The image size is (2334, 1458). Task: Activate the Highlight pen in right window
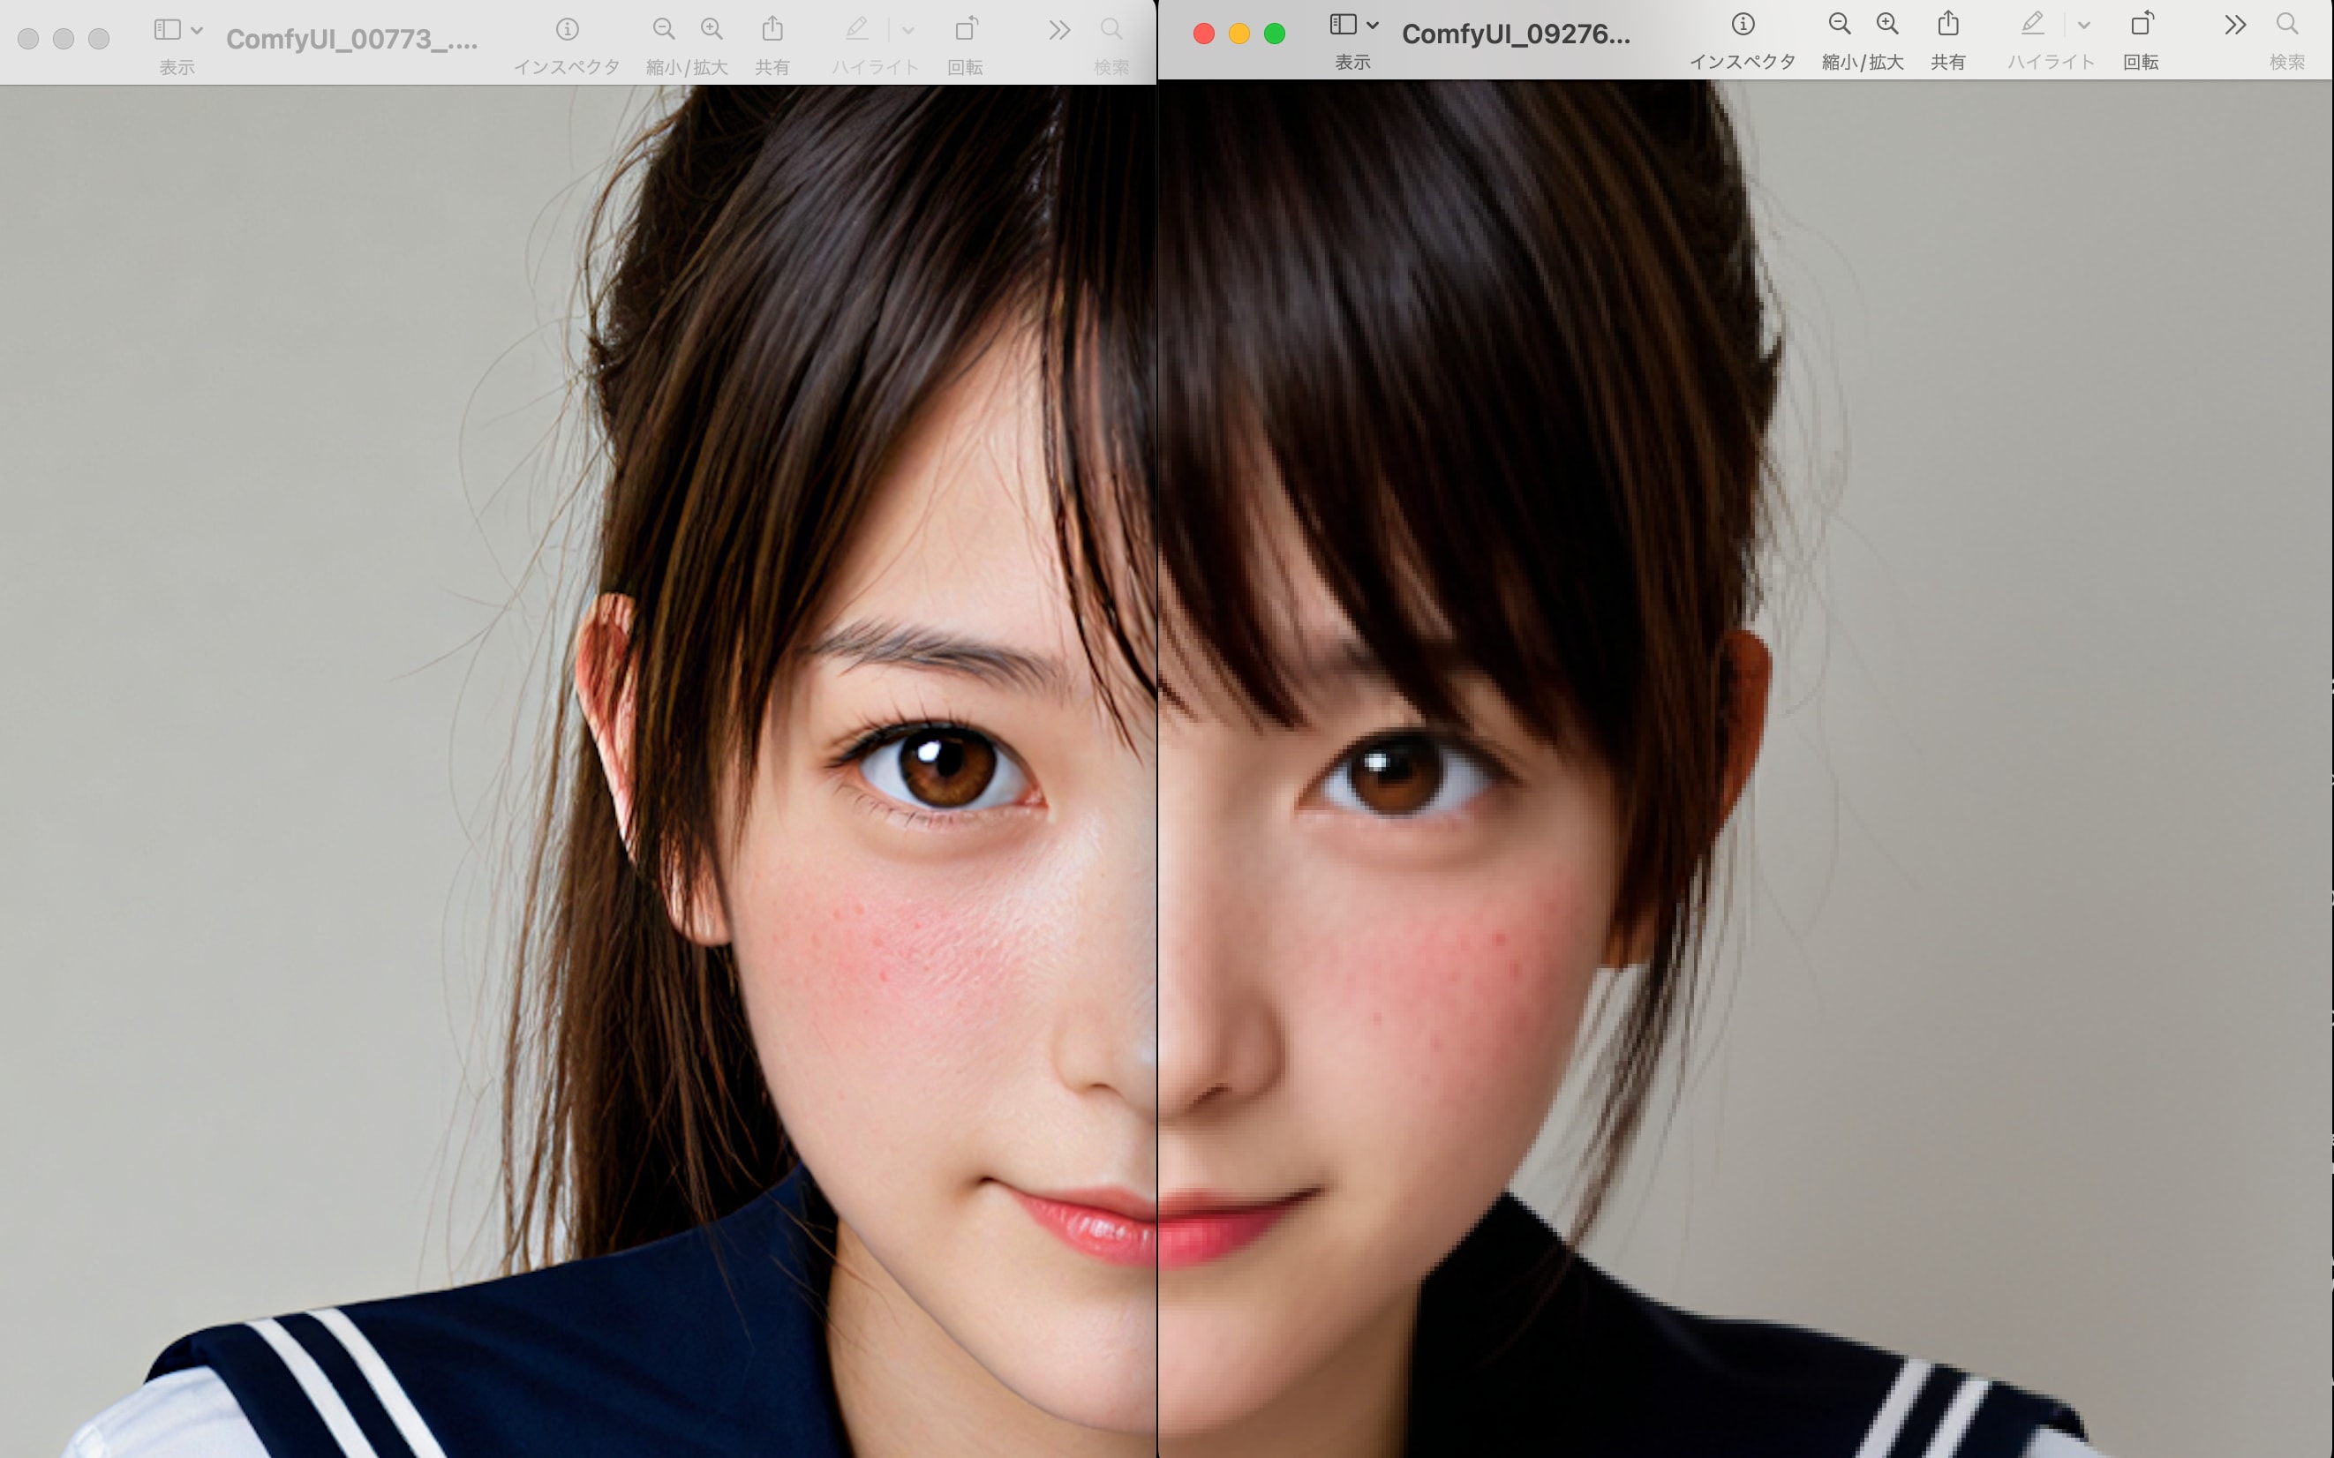click(2032, 24)
